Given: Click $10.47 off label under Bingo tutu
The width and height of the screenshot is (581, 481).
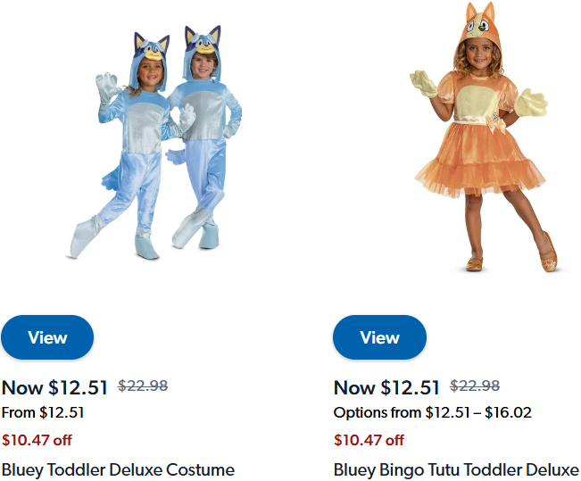Looking at the screenshot, I should [369, 440].
